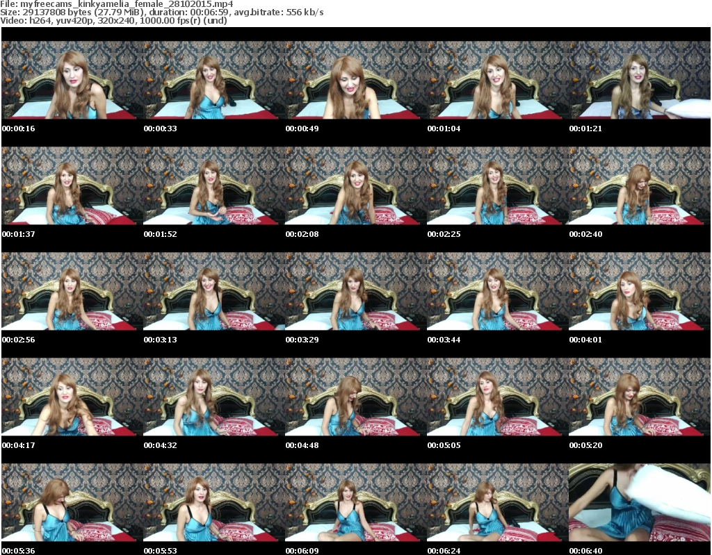
Task: Click the text 00:03:29
Action: (x=302, y=340)
